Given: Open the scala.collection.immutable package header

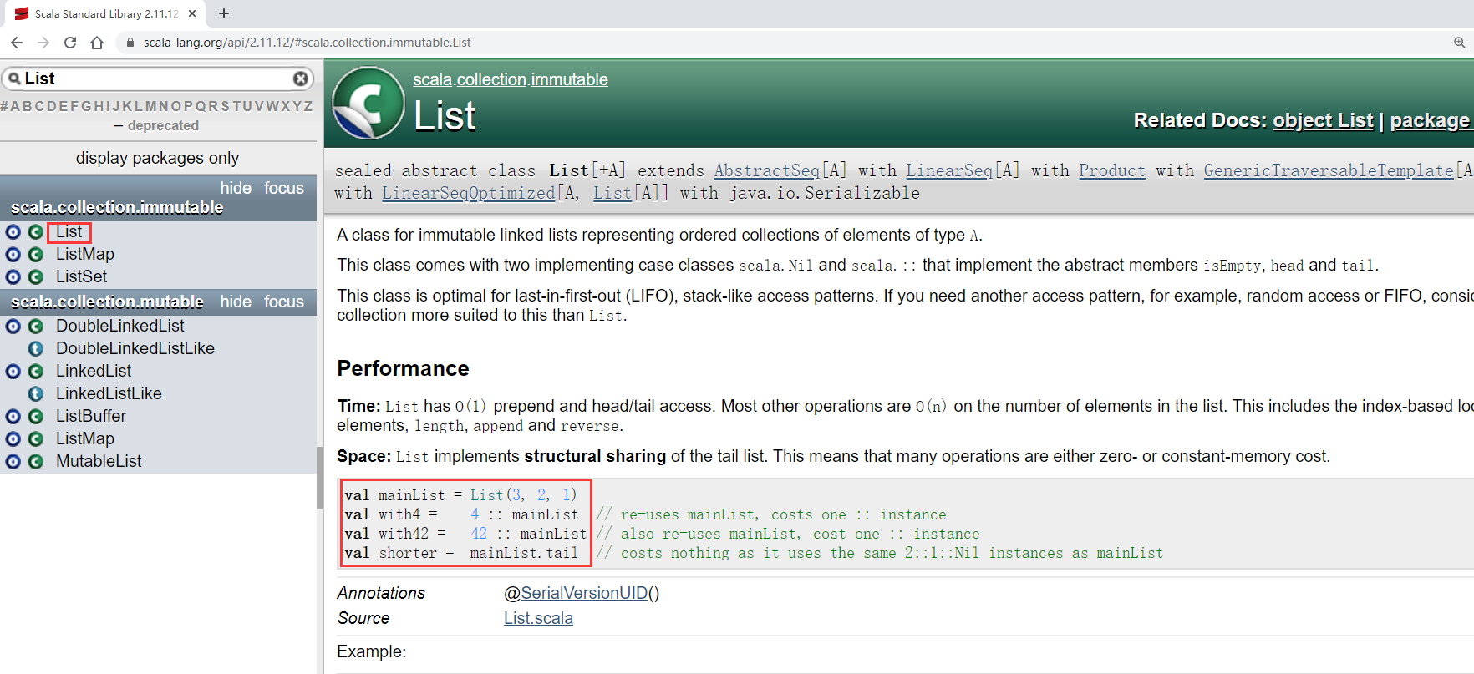Looking at the screenshot, I should click(x=117, y=207).
